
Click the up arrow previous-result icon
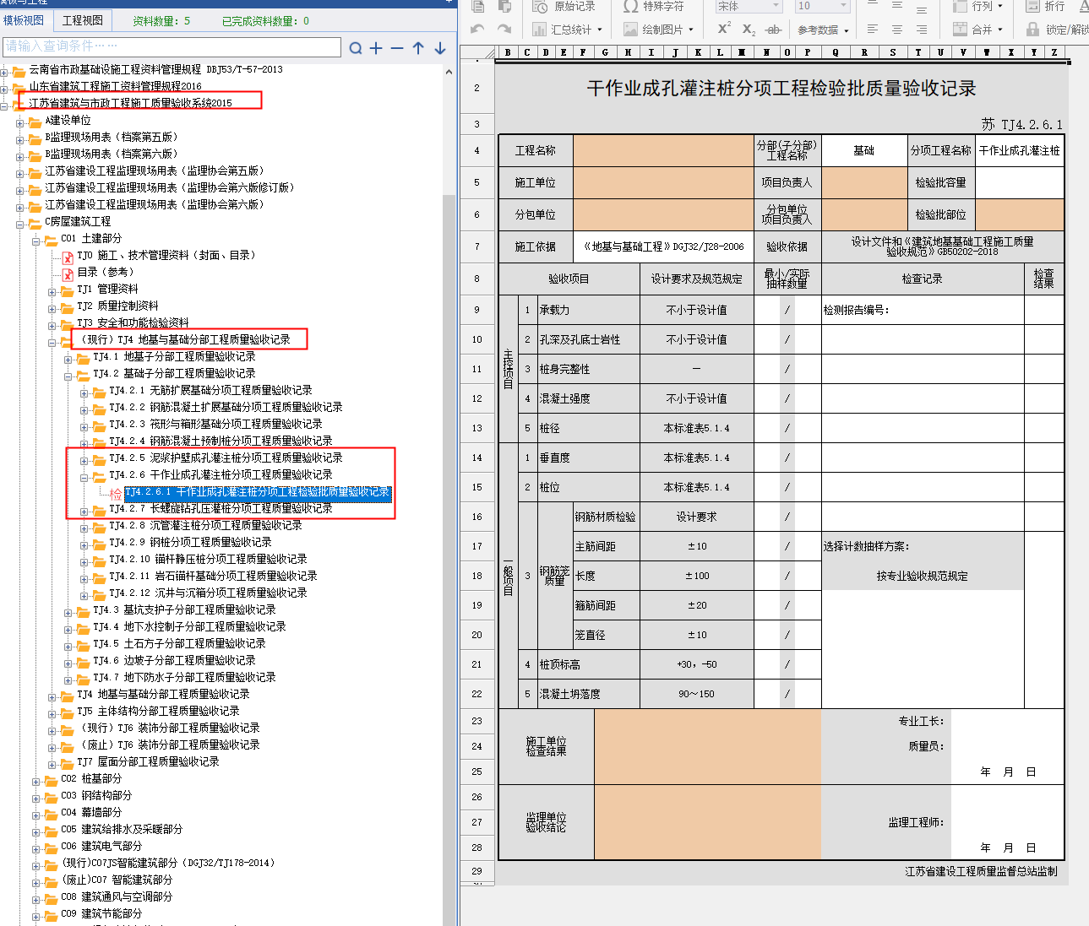pos(418,48)
